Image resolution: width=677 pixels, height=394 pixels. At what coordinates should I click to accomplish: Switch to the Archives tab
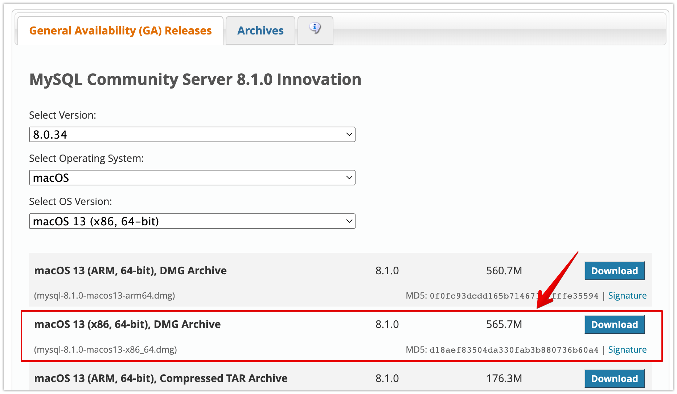[x=260, y=31]
